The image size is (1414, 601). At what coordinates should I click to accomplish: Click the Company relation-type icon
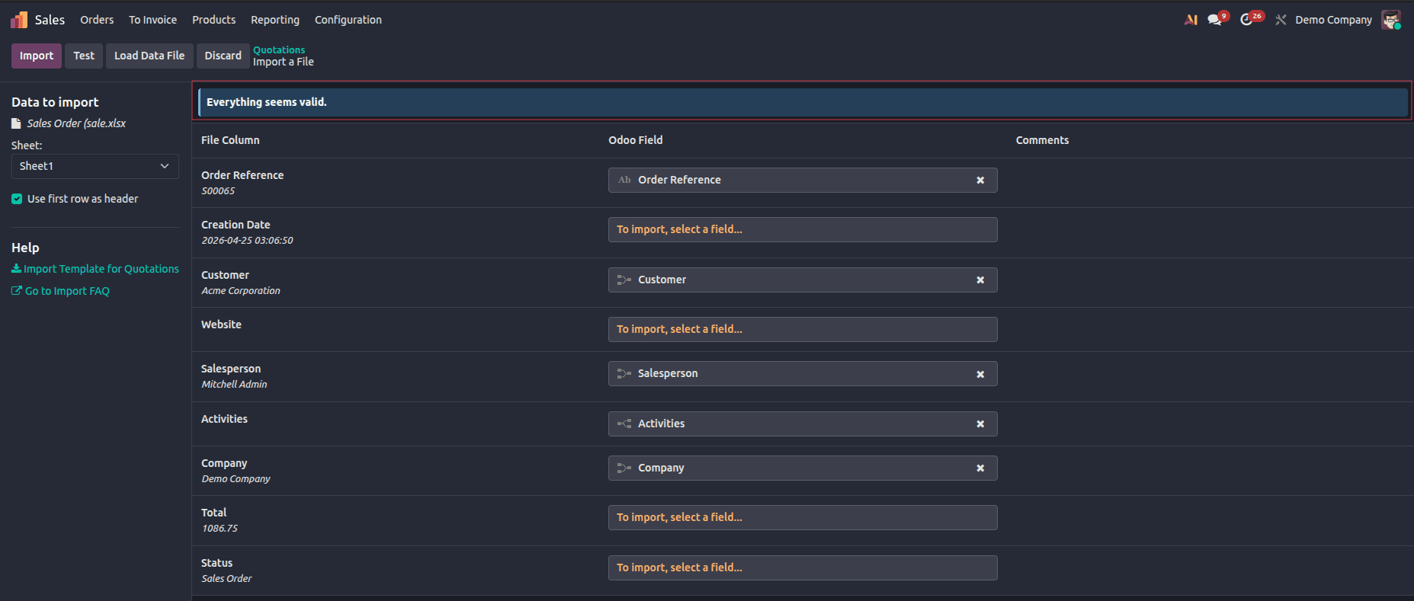(x=624, y=468)
